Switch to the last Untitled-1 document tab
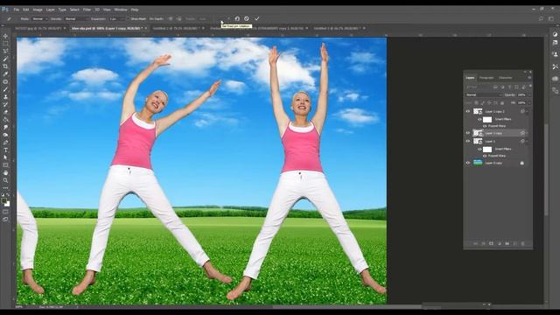 [338, 28]
